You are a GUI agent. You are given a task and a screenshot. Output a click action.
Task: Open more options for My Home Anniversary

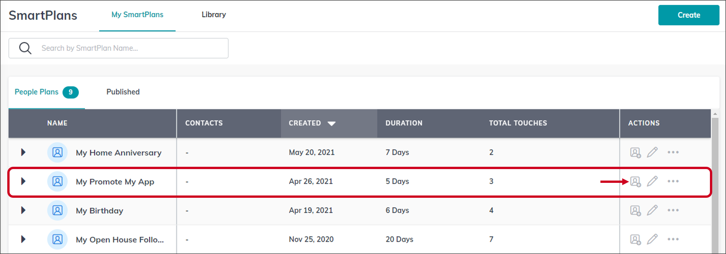coord(673,152)
